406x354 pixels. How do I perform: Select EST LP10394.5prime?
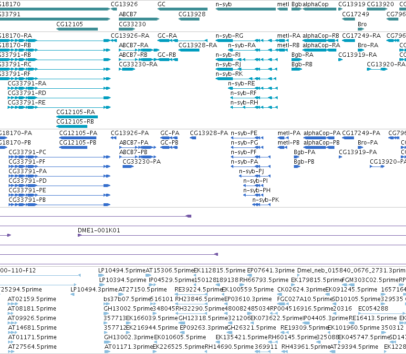[x=123, y=280]
